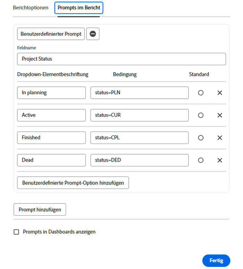This screenshot has height=269, width=243.
Task: Open the Prompts im Bericht tab
Action: pyautogui.click(x=78, y=8)
